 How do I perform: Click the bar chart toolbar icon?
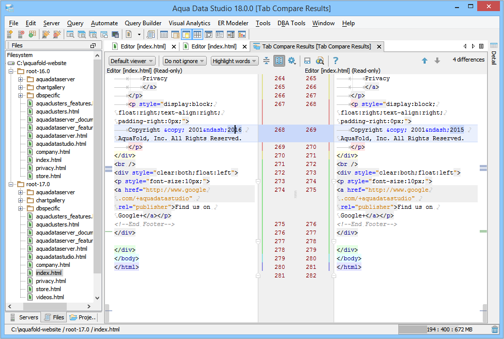click(x=242, y=34)
